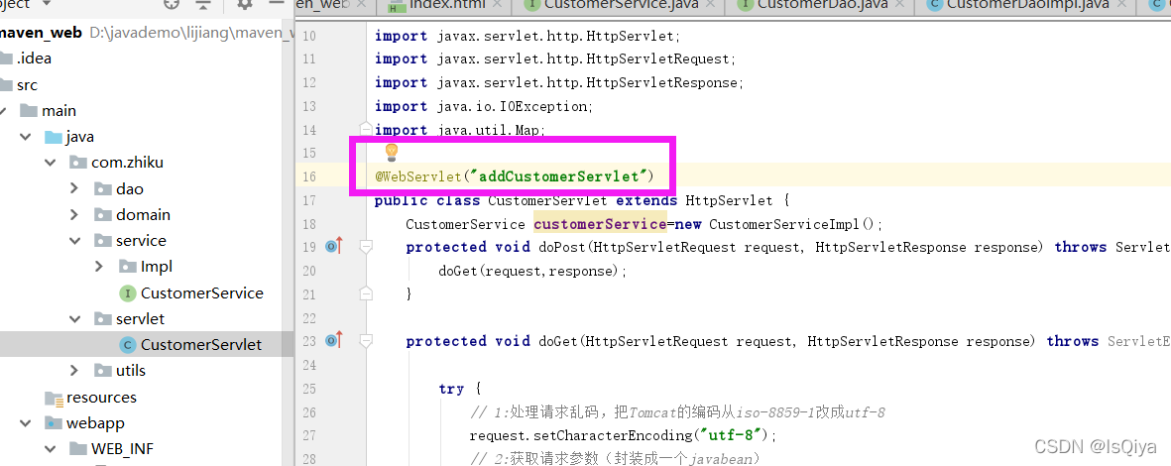Click the index.html tab's HTML file icon
This screenshot has height=466, width=1171.
(x=395, y=5)
